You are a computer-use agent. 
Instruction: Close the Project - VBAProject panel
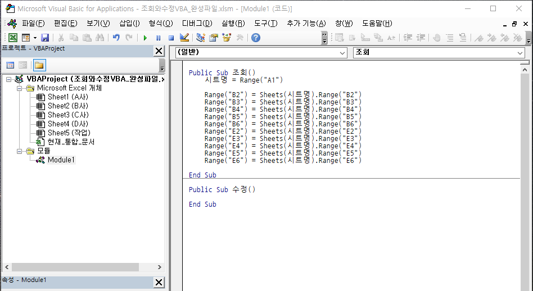(x=159, y=51)
